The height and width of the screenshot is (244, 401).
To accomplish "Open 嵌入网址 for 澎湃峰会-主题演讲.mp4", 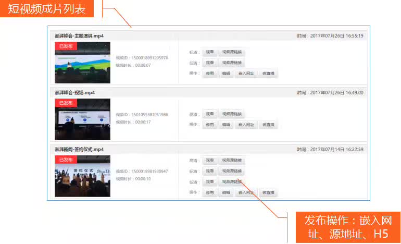I will 246,74.
